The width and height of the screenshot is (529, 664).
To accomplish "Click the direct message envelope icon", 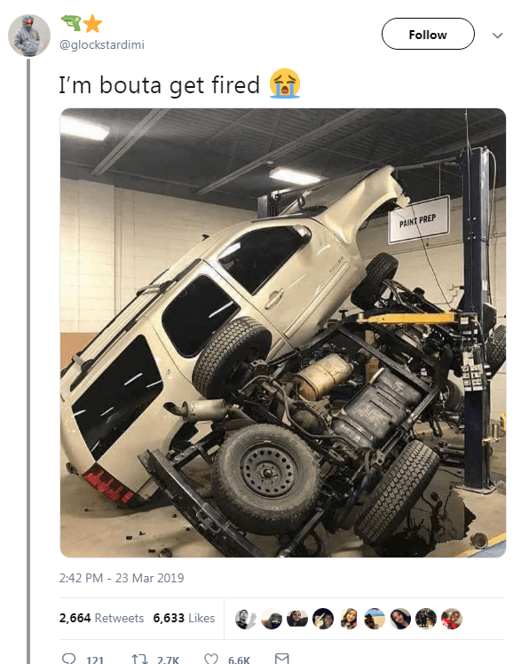I will click(x=281, y=659).
